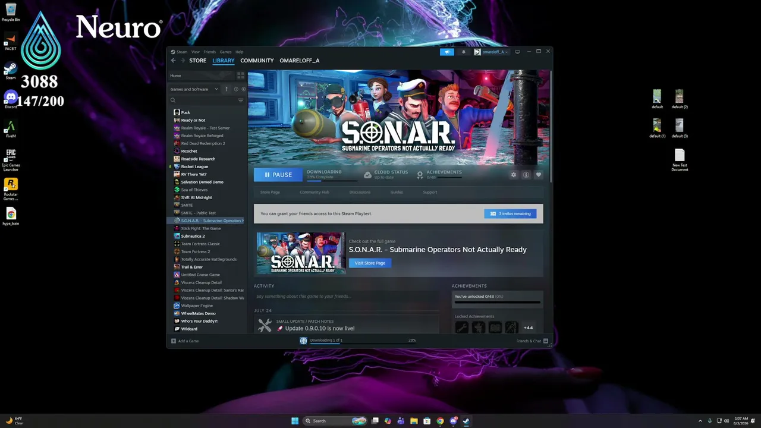Go forward with the Steam forward arrow
761x428 pixels.
click(x=182, y=61)
